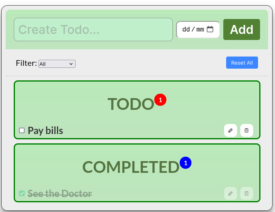Check the Pay bills checkbox
Screen dimensions: 275x212
[x=22, y=130]
